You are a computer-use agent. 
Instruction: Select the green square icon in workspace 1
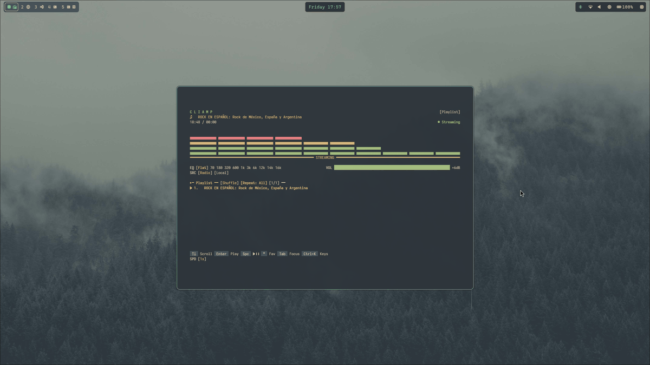[x=9, y=7]
